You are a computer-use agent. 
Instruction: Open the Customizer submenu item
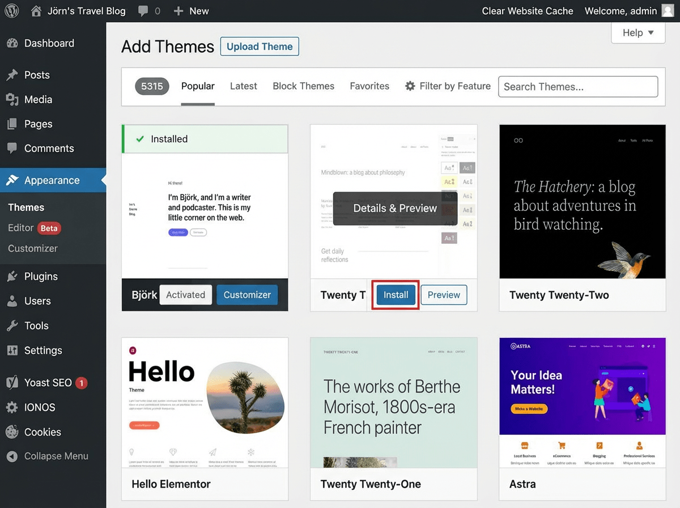[x=33, y=248]
